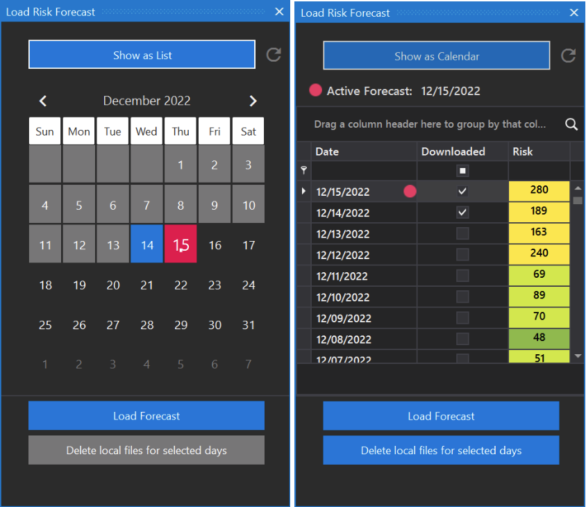This screenshot has width=586, height=507.
Task: Sort by the Risk column header
Action: 538,151
